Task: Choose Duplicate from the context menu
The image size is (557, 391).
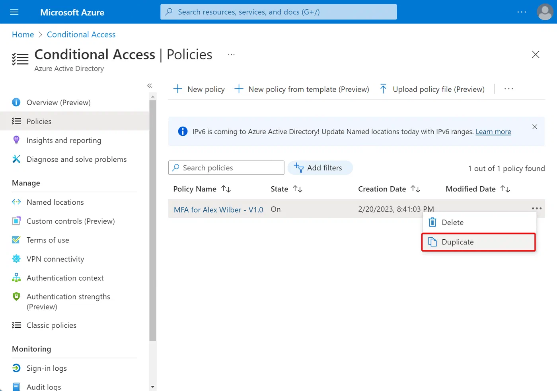Action: pyautogui.click(x=479, y=242)
